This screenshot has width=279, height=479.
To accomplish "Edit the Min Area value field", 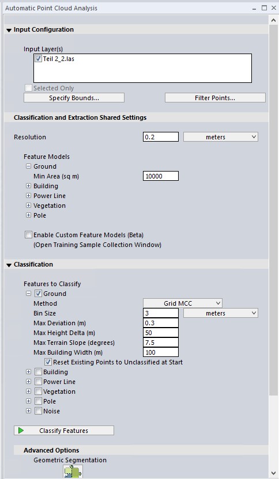I will 161,176.
